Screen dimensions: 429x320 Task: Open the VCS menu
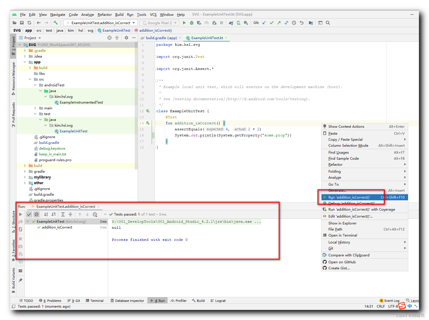click(153, 14)
